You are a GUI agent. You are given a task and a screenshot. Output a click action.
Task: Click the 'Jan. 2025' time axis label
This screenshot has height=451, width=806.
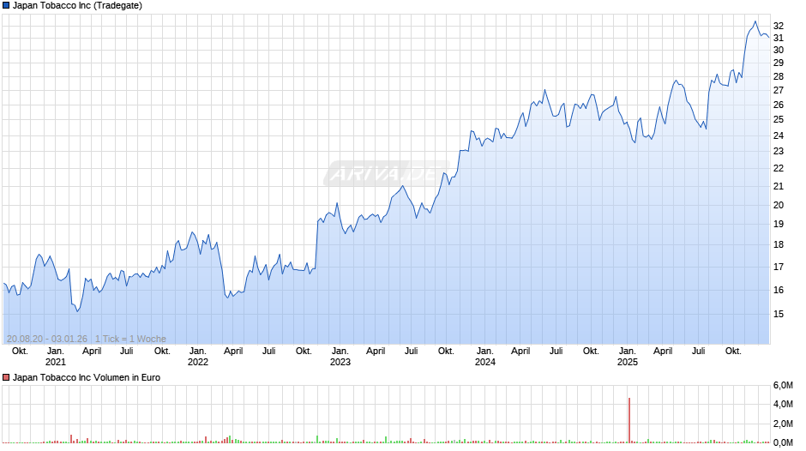tap(627, 357)
